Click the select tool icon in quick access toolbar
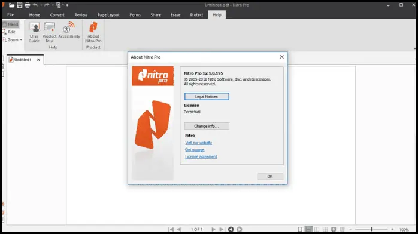This screenshot has height=234, width=418. click(x=58, y=5)
